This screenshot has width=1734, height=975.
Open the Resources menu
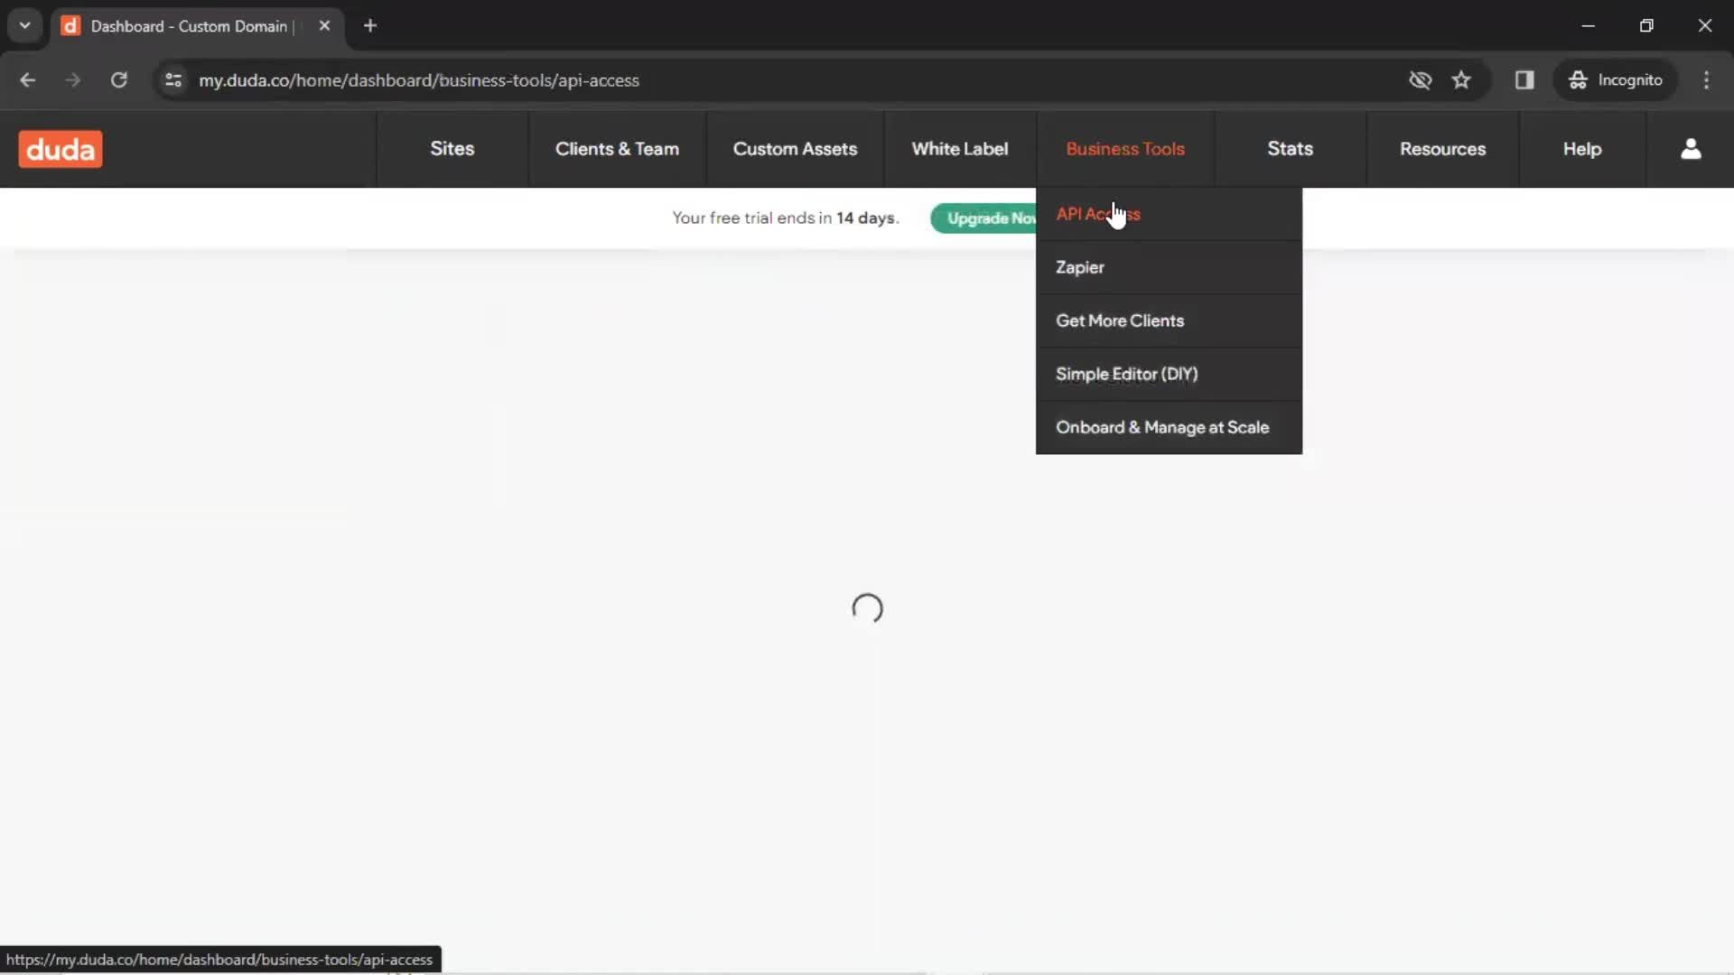coord(1442,149)
